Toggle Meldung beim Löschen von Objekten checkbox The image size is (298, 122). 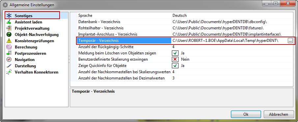click(175, 53)
